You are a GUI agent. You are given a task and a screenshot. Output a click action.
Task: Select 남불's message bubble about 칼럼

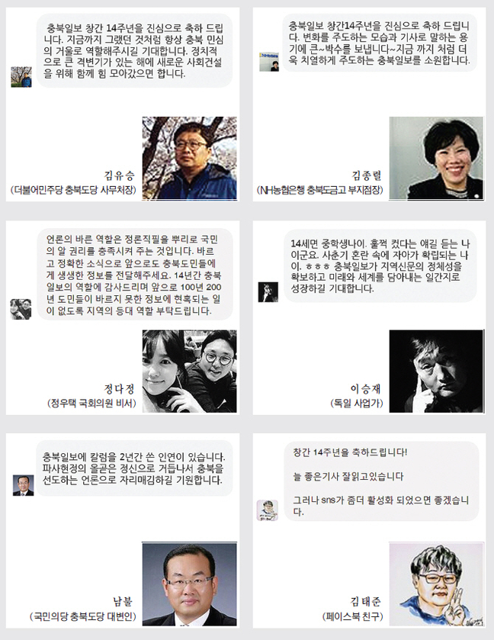coord(134,468)
